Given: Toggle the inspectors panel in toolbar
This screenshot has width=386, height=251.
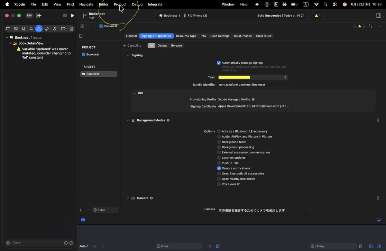Looking at the screenshot, I should [378, 15].
